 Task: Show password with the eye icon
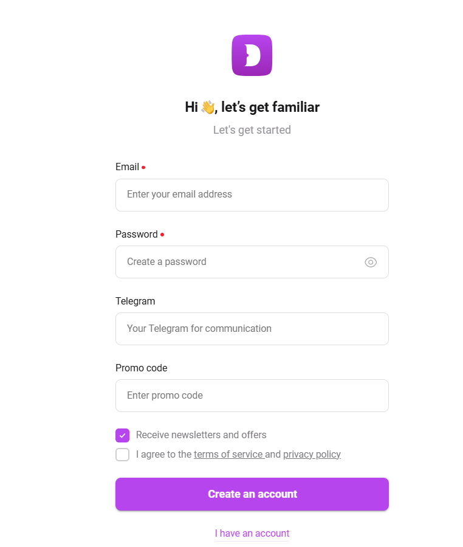point(371,262)
